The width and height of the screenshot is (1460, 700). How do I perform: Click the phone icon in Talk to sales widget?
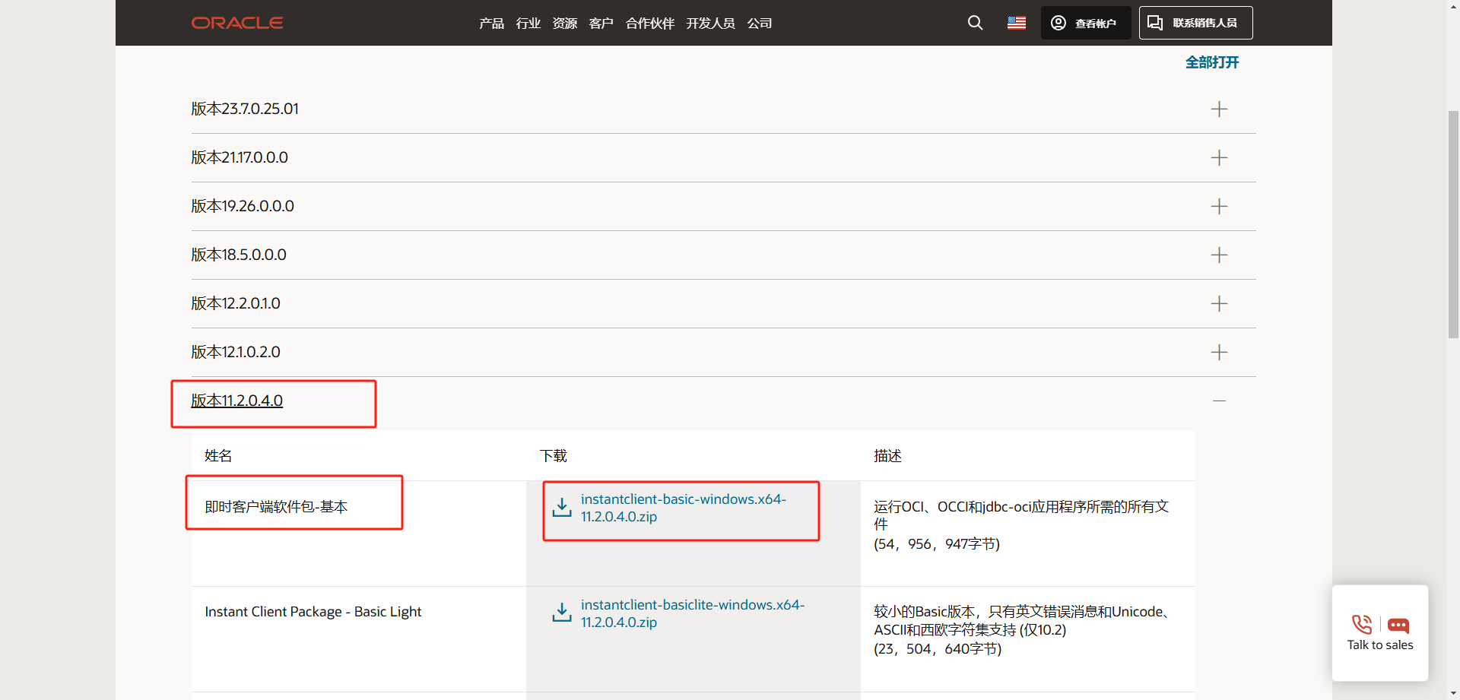1361,624
